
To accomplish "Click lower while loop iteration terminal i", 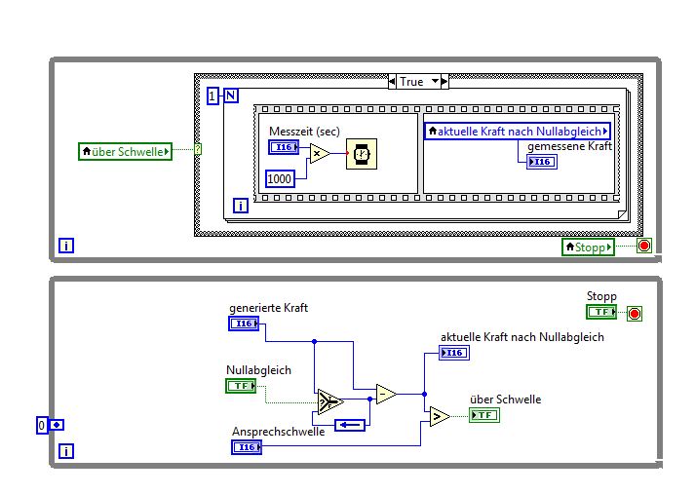I will tap(66, 451).
